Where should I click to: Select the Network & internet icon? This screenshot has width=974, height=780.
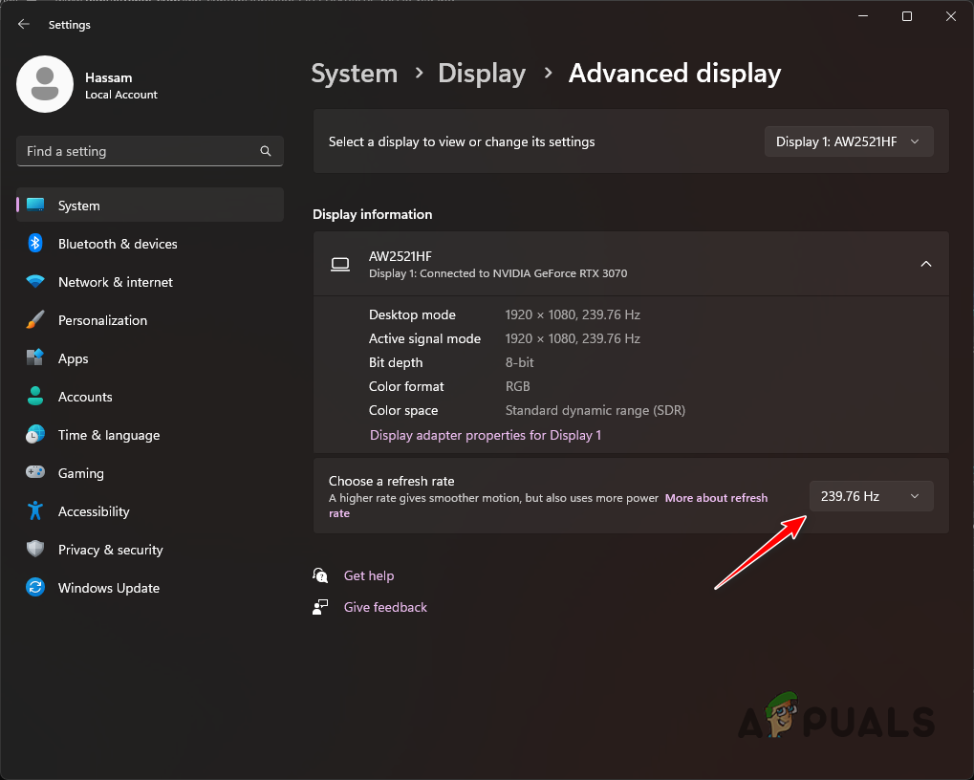click(x=35, y=282)
